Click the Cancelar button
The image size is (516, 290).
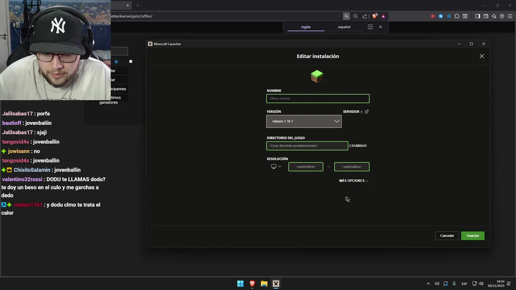point(447,236)
